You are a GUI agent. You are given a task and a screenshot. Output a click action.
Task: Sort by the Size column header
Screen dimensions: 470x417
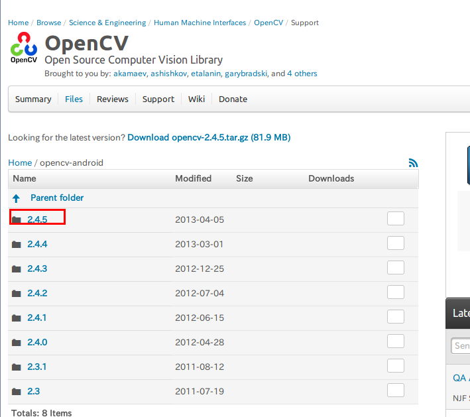point(245,179)
